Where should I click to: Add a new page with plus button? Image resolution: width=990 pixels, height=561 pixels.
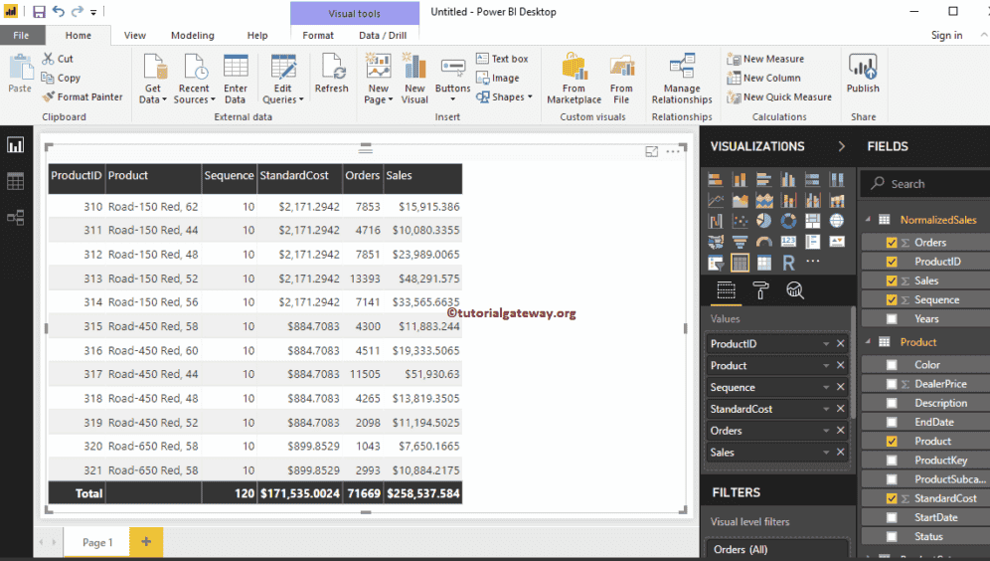[146, 542]
